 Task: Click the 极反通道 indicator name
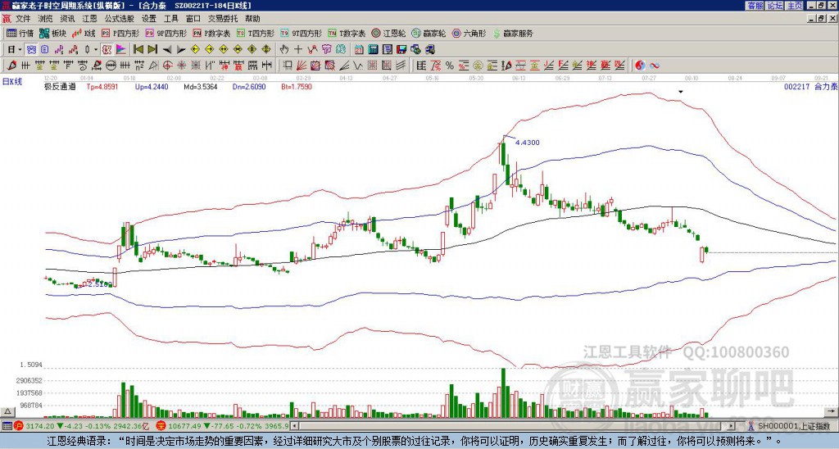pyautogui.click(x=60, y=86)
